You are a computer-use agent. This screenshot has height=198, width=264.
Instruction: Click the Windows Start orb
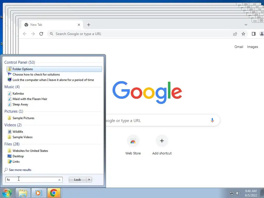click(x=7, y=193)
